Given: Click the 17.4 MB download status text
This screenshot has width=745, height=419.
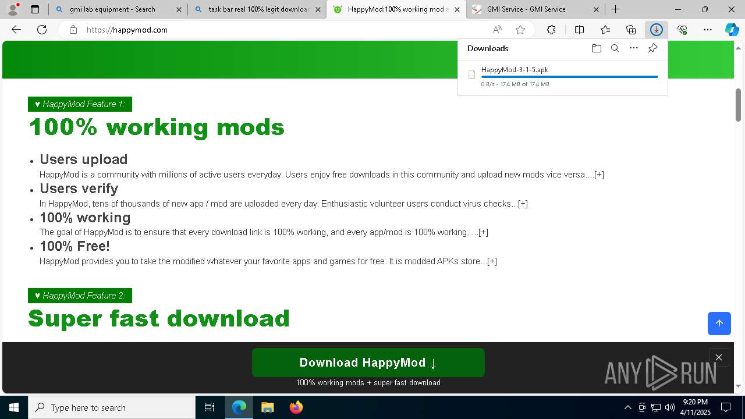Looking at the screenshot, I should [515, 84].
